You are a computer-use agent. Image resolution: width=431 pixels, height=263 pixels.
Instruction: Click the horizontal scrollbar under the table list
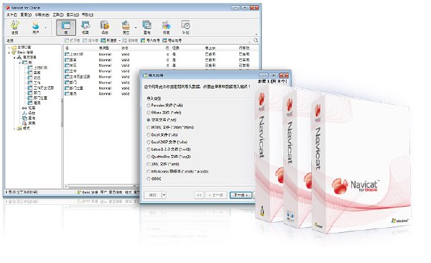(102, 187)
